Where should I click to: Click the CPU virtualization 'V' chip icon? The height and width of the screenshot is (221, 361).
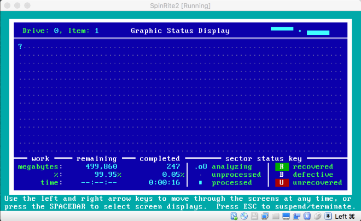307,216
